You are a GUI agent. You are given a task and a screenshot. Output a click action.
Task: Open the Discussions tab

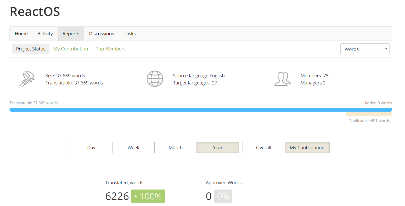pyautogui.click(x=102, y=33)
